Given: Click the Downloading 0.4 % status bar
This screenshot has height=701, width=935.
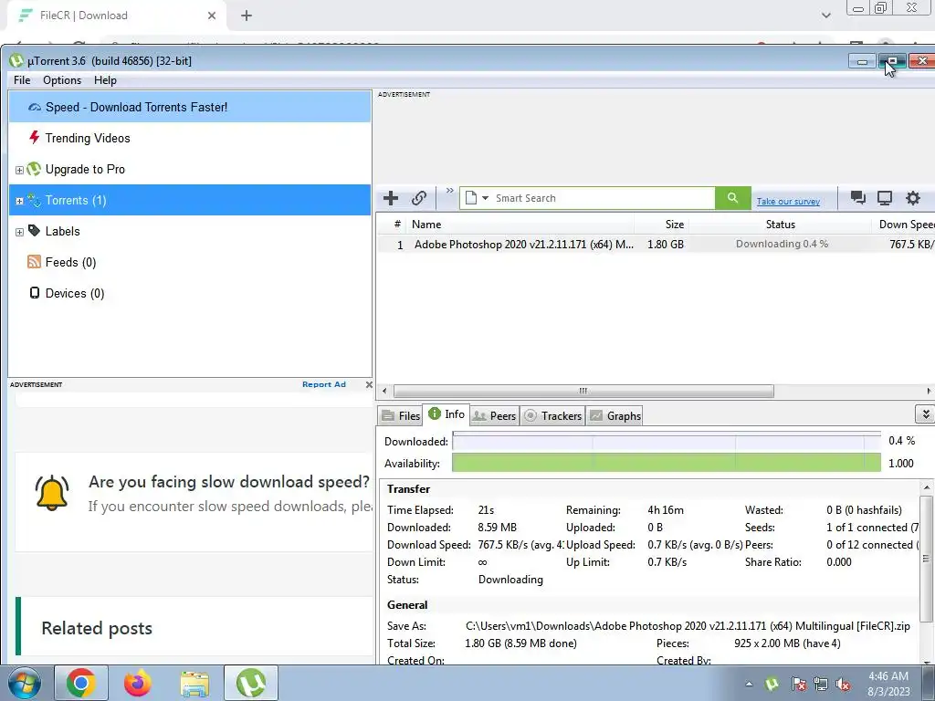Looking at the screenshot, I should point(782,244).
